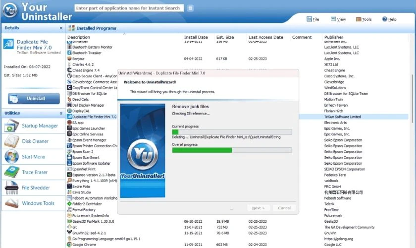
Task: Sort by the Description column header
Action: (124, 37)
